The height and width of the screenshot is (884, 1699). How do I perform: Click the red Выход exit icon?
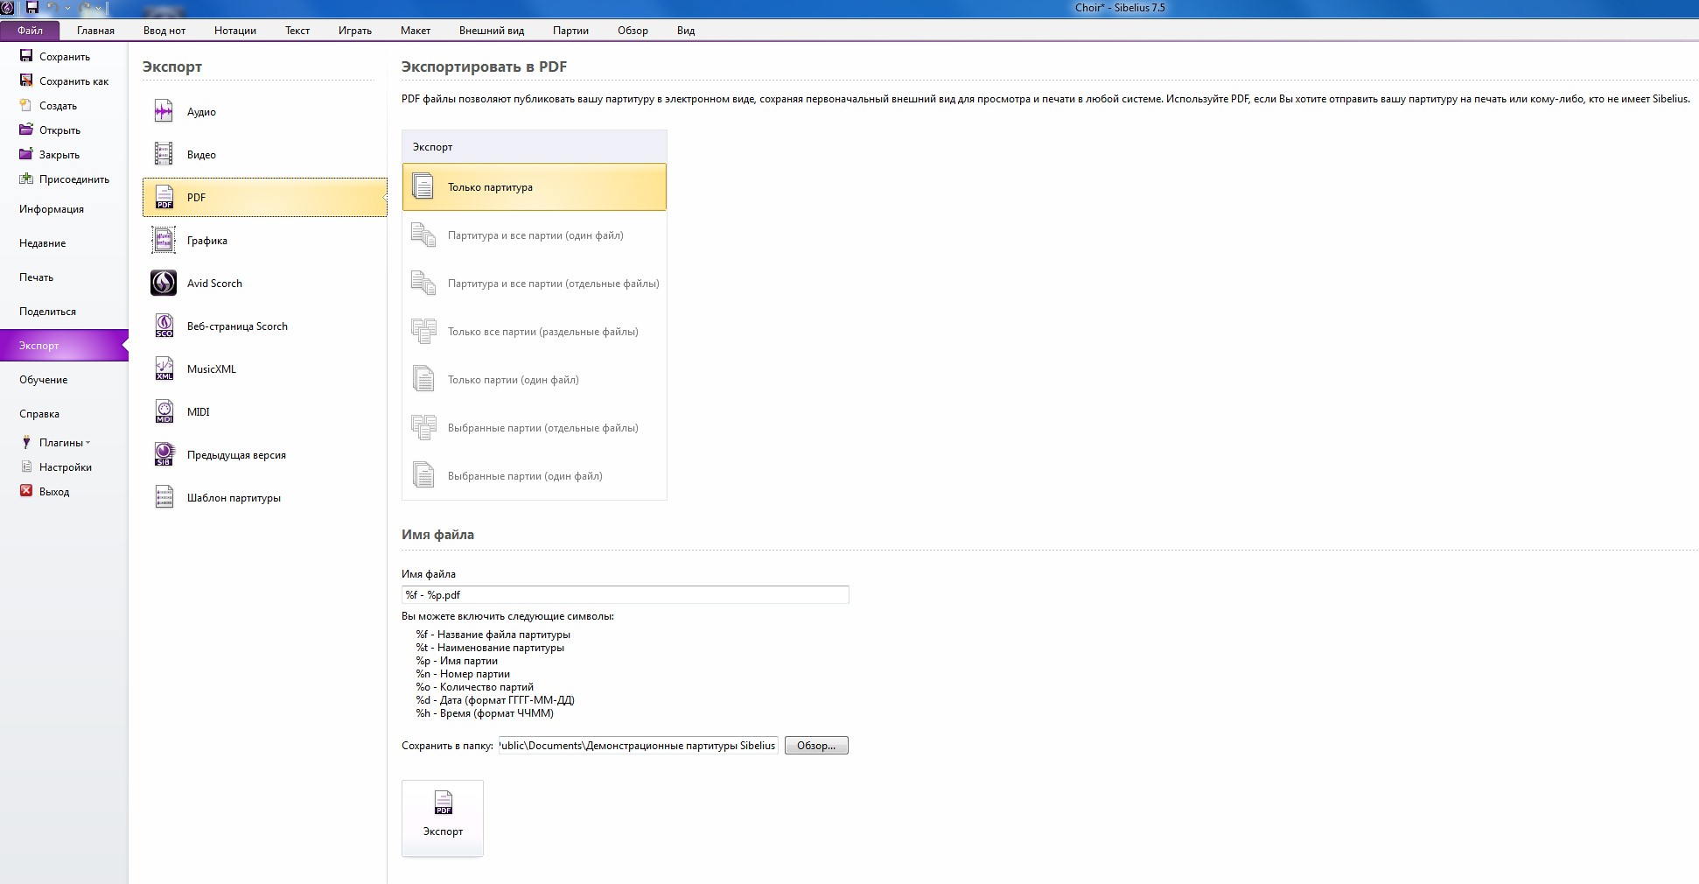26,491
